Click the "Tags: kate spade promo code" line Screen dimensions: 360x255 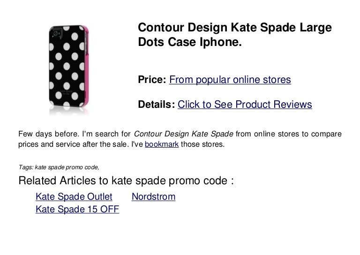58,166
